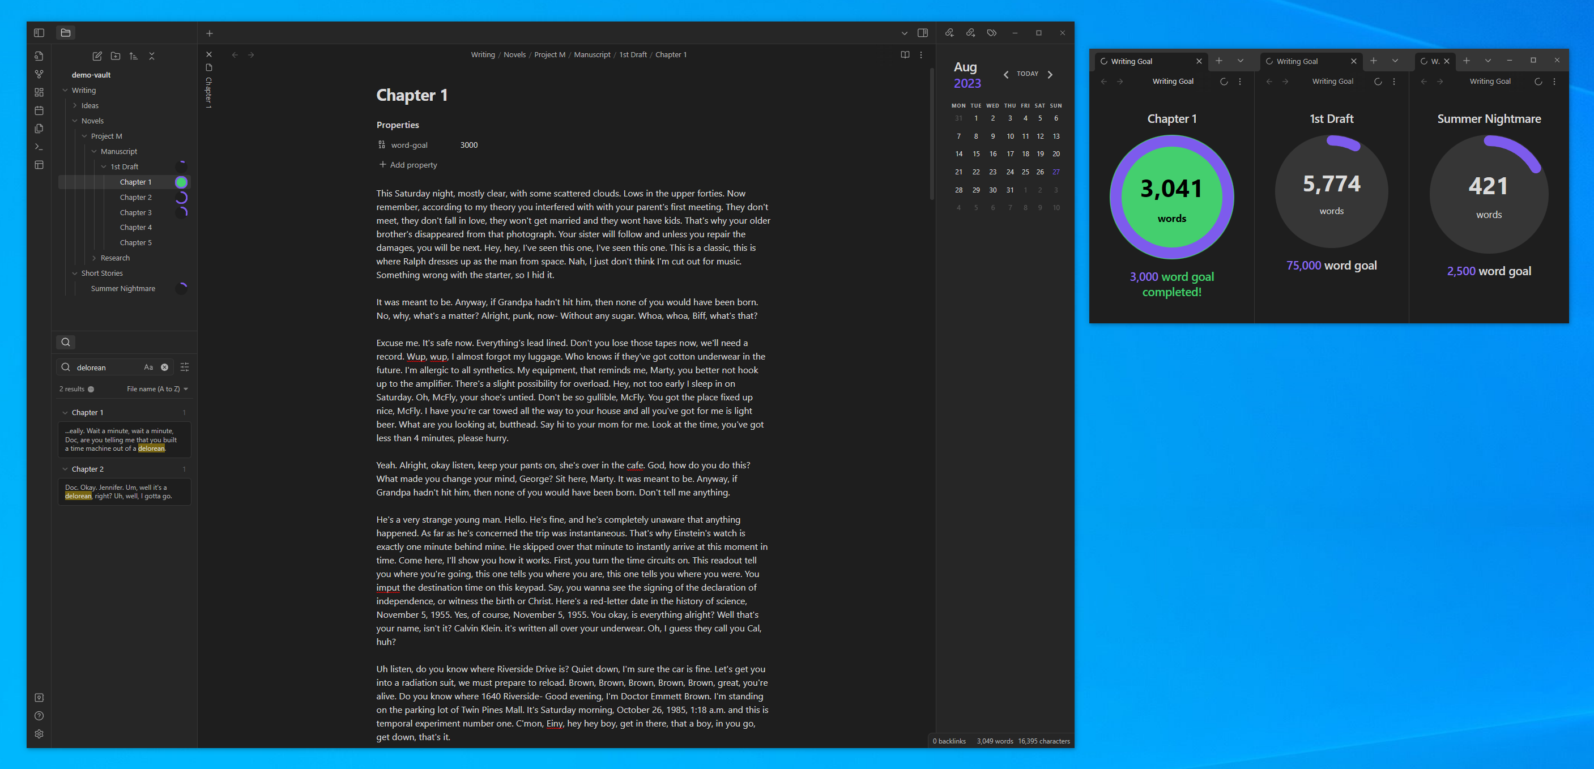
Task: Click the Chapter 1 green progress circle
Action: point(181,182)
